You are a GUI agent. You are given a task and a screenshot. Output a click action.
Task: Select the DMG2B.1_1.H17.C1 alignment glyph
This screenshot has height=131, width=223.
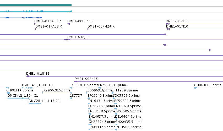click(x=35, y=103)
